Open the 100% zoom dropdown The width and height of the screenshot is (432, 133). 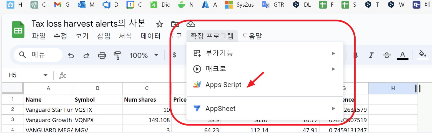144,55
